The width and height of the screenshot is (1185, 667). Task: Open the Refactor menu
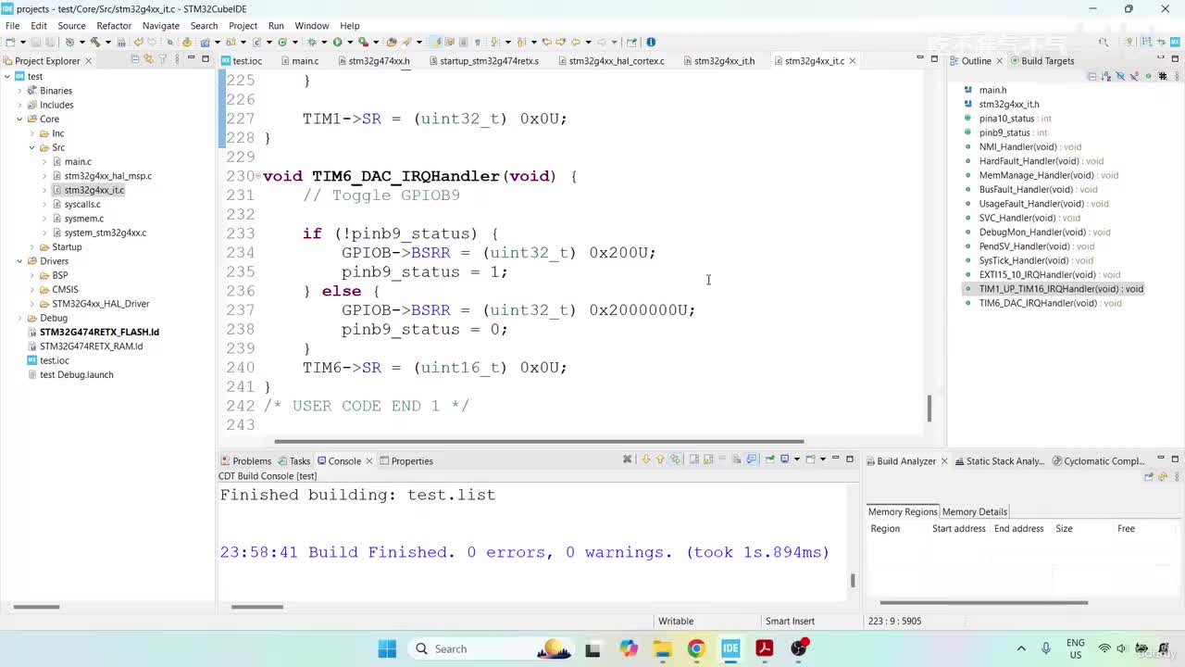point(114,26)
